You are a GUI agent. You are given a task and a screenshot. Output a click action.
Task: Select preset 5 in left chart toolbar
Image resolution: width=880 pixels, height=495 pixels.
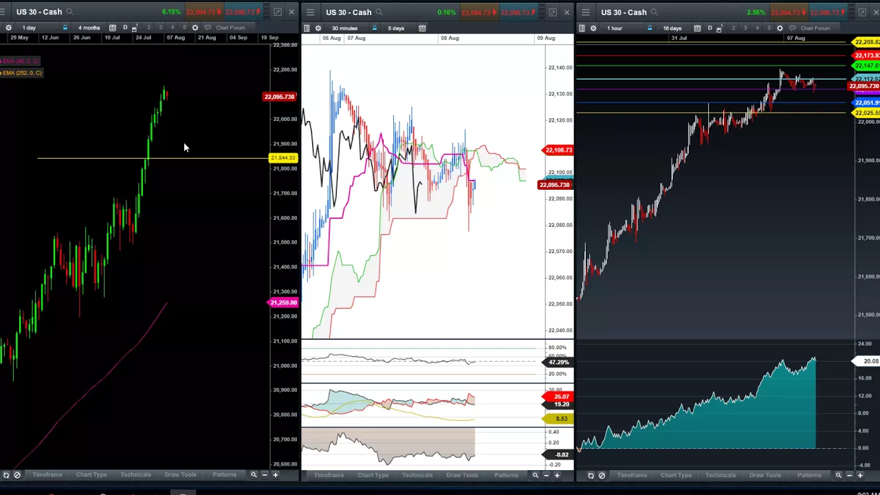click(x=184, y=27)
